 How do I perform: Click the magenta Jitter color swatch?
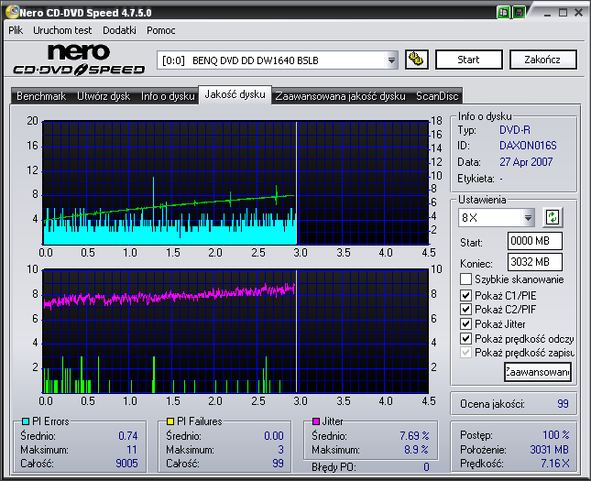pyautogui.click(x=316, y=421)
